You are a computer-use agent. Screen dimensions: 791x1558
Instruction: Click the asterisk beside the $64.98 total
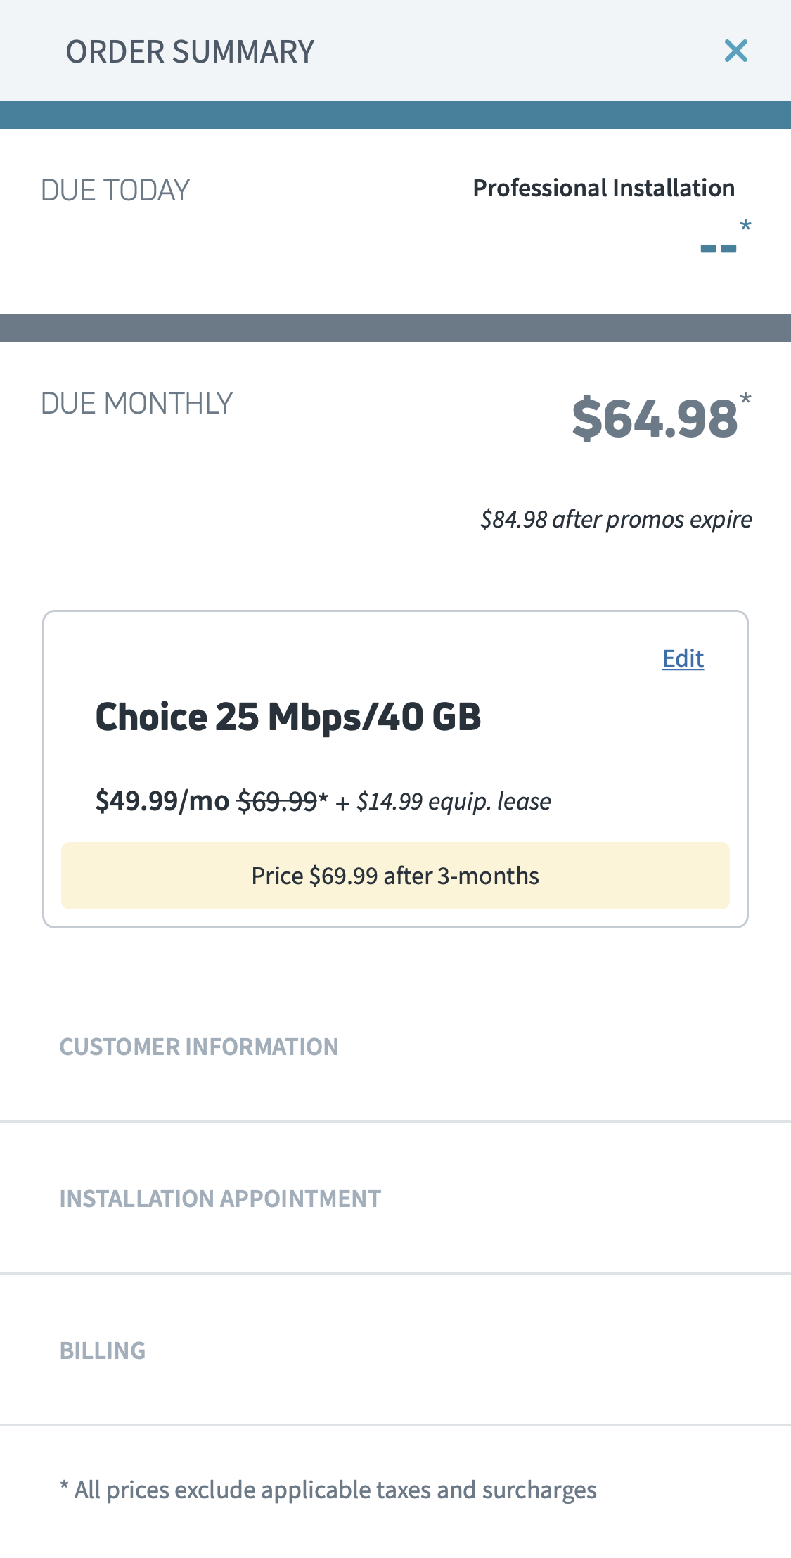745,399
